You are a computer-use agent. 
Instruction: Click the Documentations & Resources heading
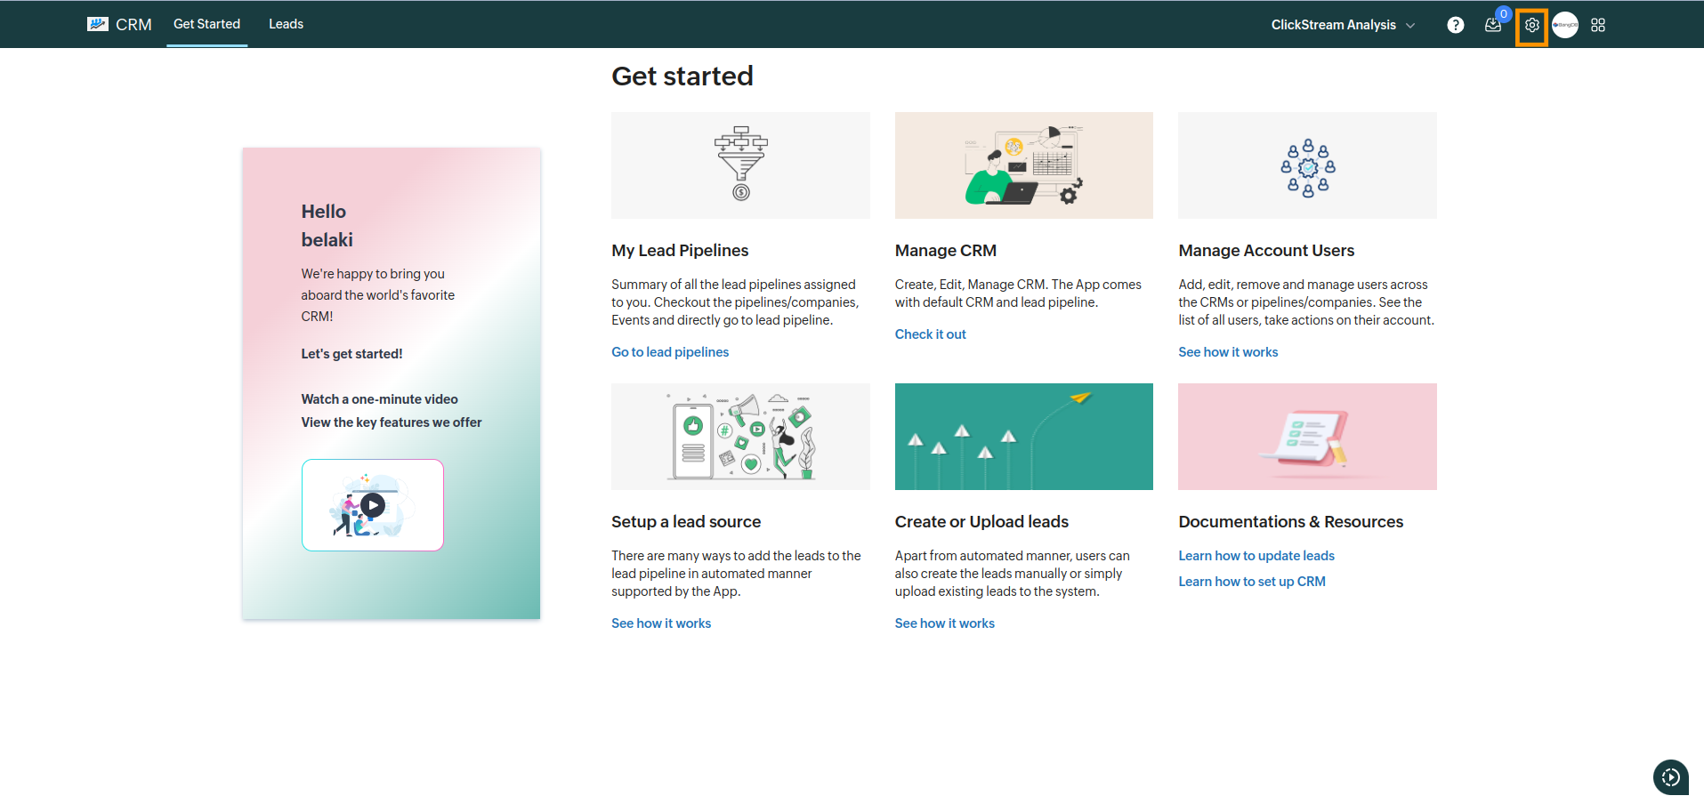click(1291, 522)
